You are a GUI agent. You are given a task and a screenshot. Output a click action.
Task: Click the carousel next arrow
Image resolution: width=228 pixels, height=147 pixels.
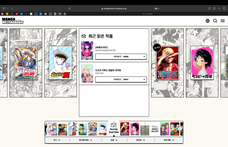(180, 129)
